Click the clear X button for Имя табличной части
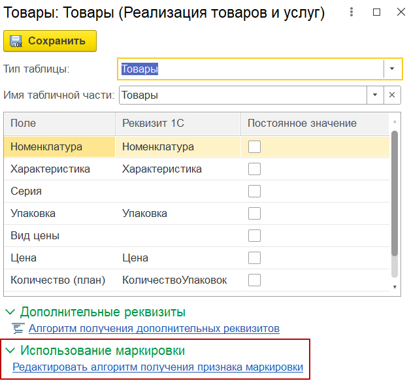 [392, 95]
